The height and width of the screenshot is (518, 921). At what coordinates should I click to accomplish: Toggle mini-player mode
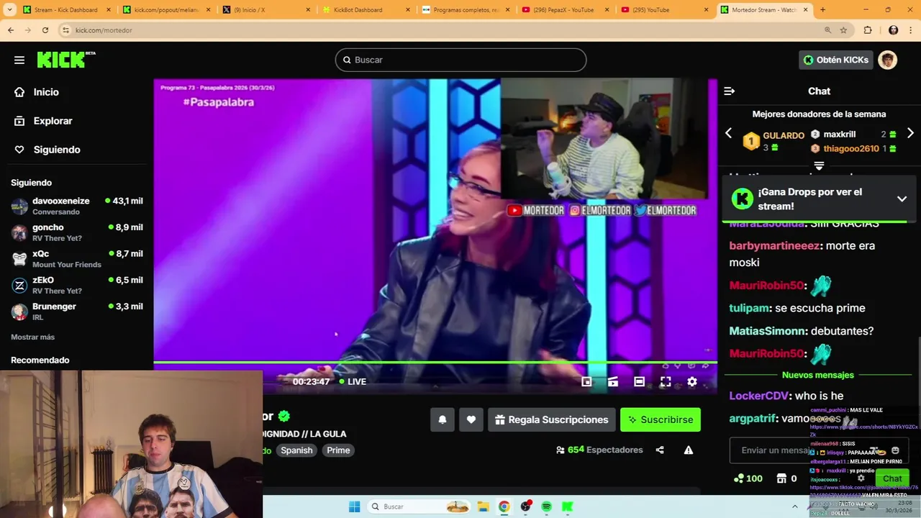click(586, 382)
